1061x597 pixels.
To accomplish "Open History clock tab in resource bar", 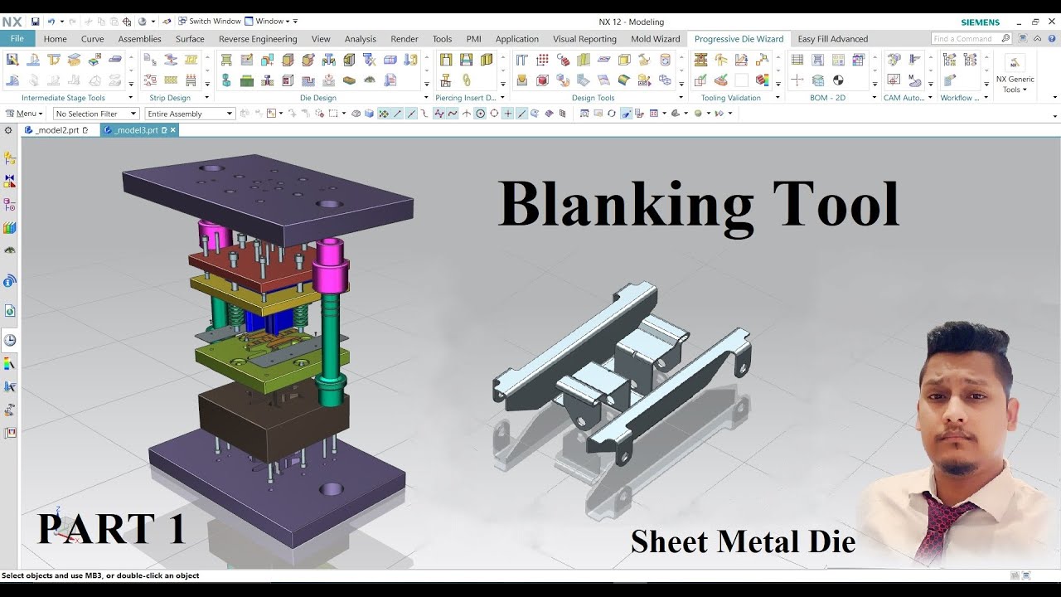I will pyautogui.click(x=10, y=340).
